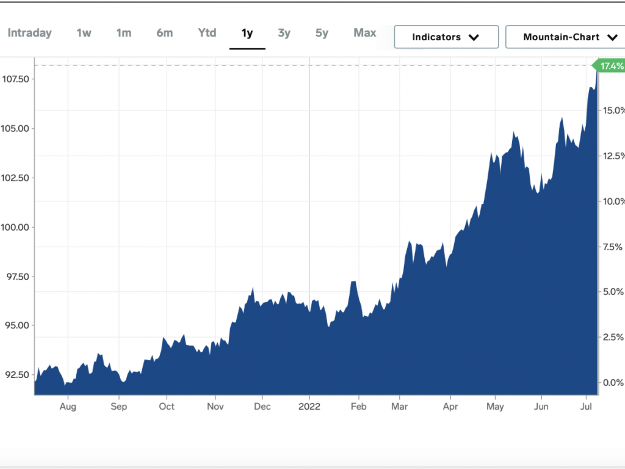
Task: Click the May date axis label
Action: (495, 407)
